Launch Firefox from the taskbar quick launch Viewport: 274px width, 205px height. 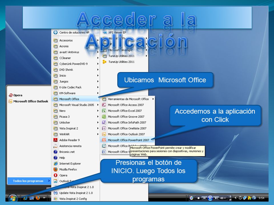pos(38,198)
